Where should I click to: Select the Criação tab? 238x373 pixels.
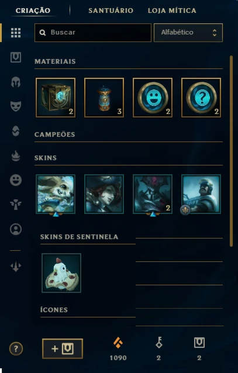tap(33, 11)
